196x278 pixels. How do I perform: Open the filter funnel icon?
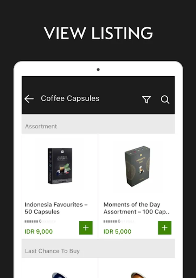146,99
